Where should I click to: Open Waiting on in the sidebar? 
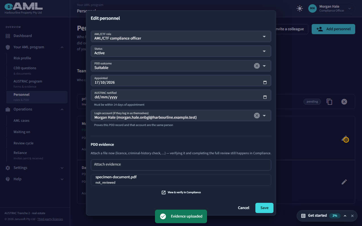(37, 132)
